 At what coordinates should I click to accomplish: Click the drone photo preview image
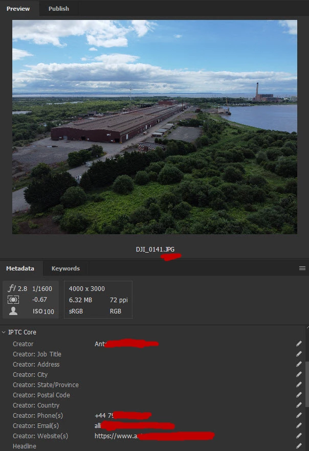pos(155,127)
